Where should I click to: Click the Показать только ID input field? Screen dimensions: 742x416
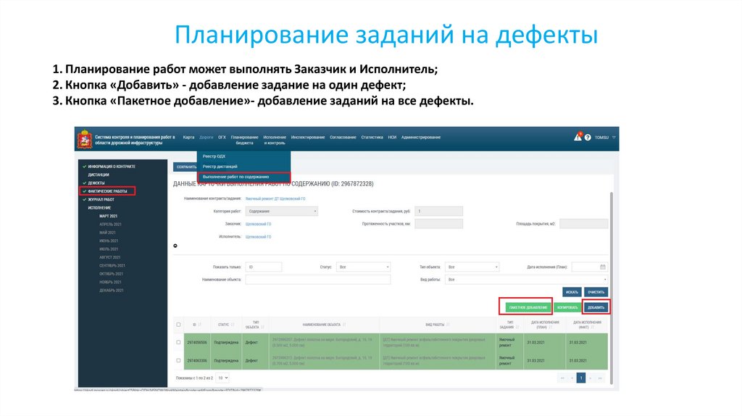point(264,267)
